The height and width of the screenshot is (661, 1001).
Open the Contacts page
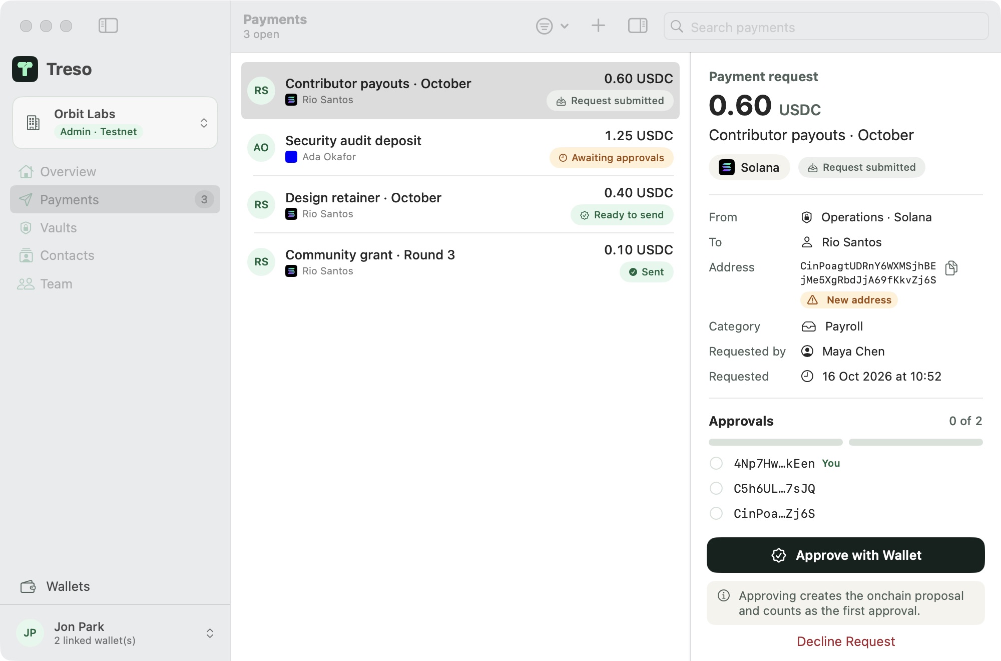[115, 255]
